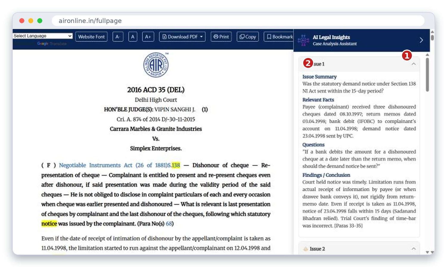Screen dimensions: 447x267
Task: Click the AIR logo emblem
Action: (x=156, y=65)
